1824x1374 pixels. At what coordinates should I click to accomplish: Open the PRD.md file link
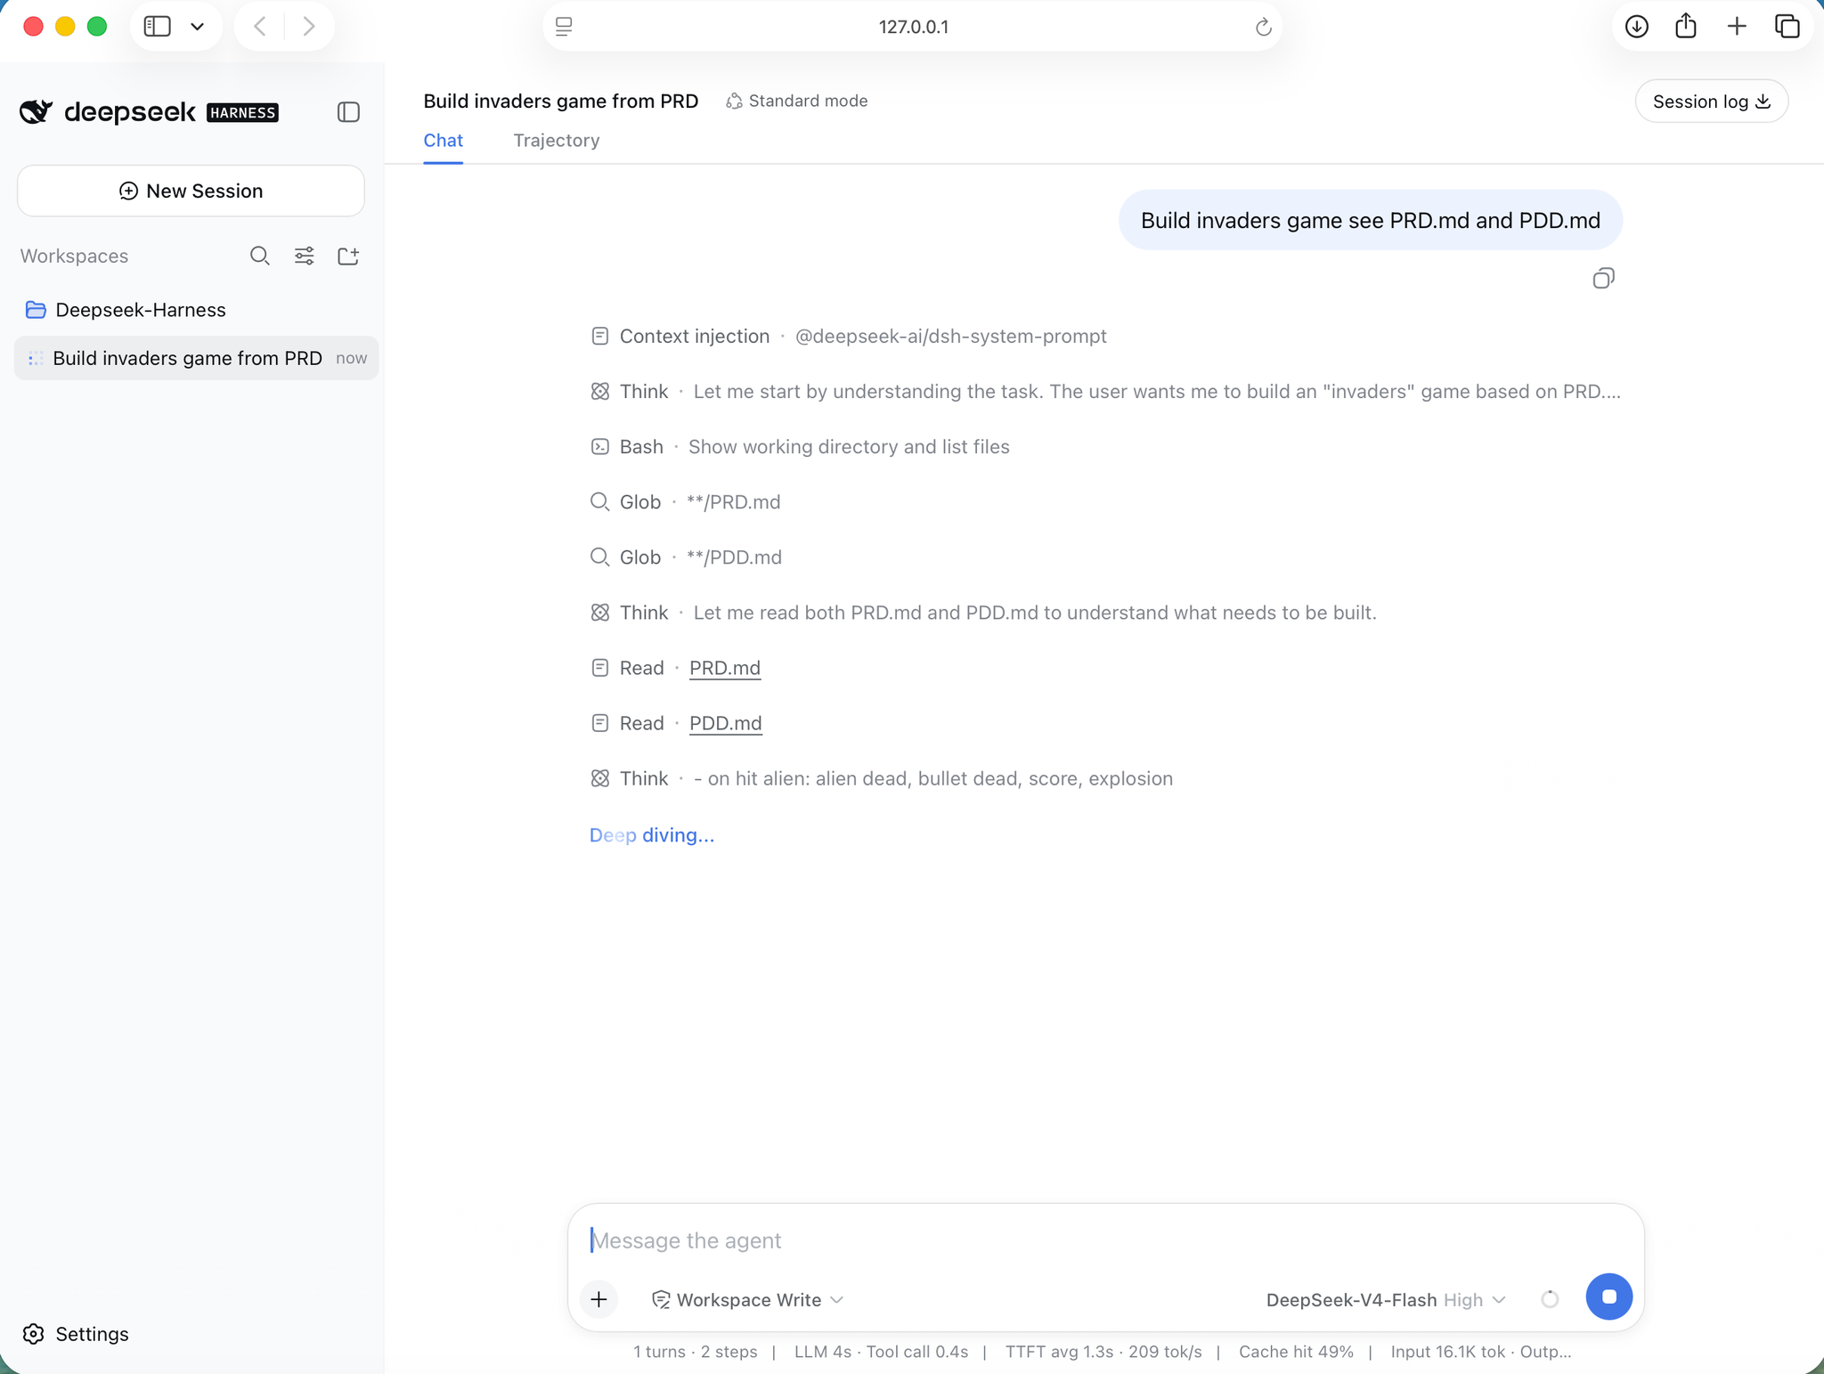tap(725, 668)
